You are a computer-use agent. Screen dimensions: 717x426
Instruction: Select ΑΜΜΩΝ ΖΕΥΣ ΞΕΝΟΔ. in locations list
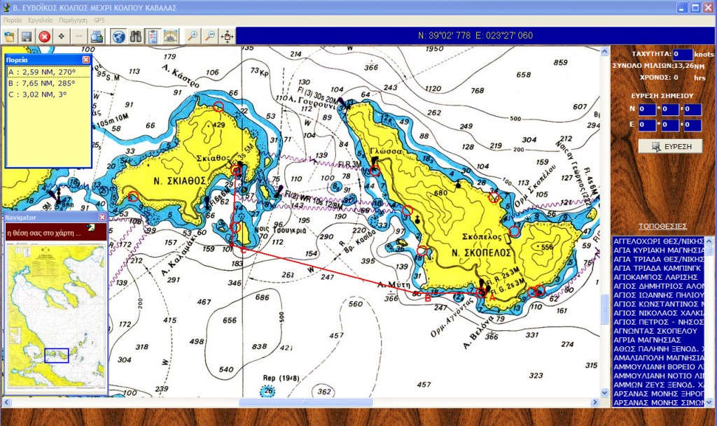[658, 385]
